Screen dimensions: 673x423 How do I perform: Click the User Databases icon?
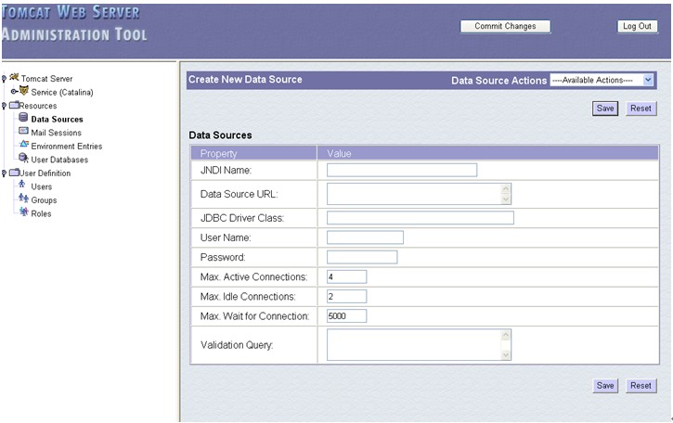(x=23, y=158)
